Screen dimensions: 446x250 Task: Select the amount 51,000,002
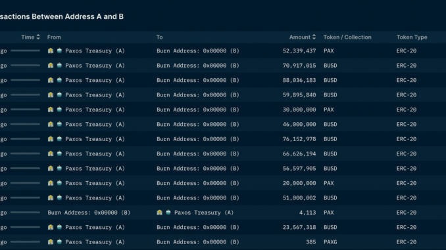point(299,198)
